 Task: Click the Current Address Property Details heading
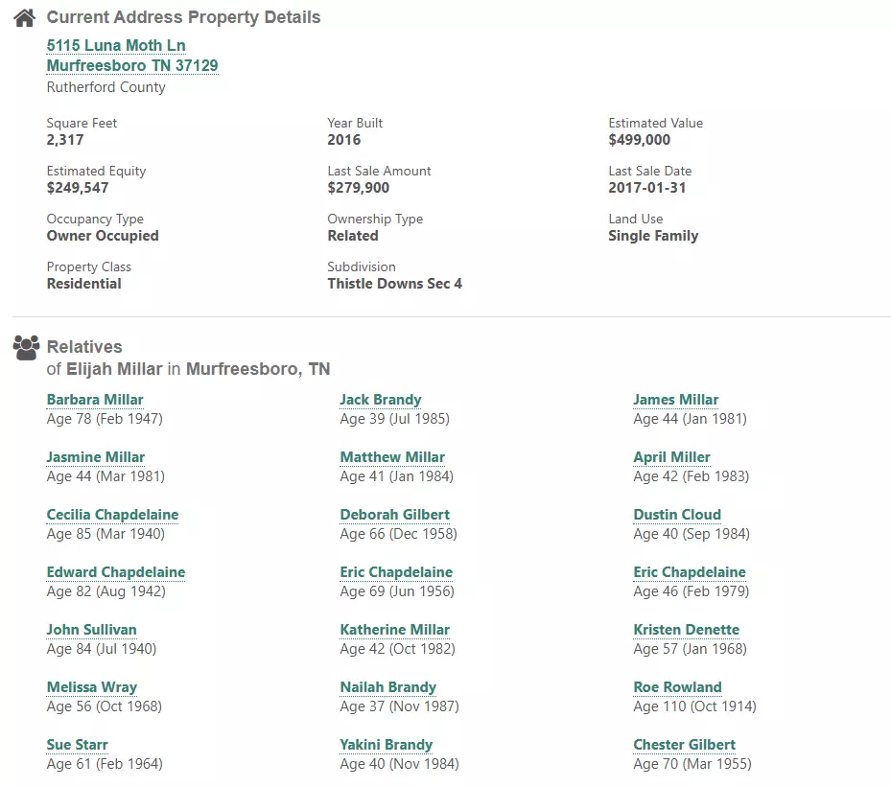[x=183, y=17]
